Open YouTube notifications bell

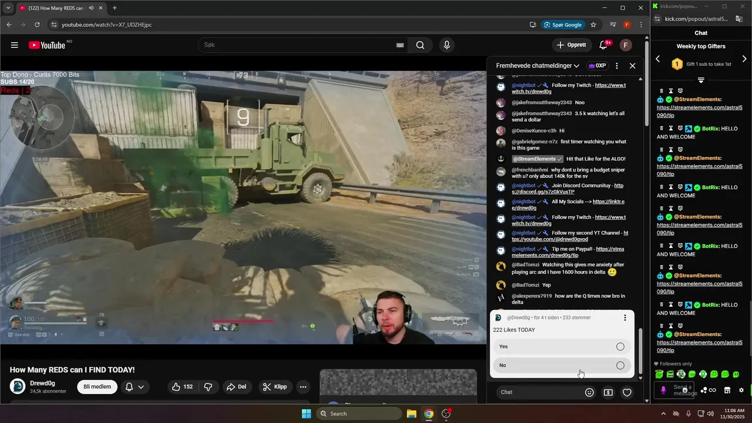[x=603, y=45]
